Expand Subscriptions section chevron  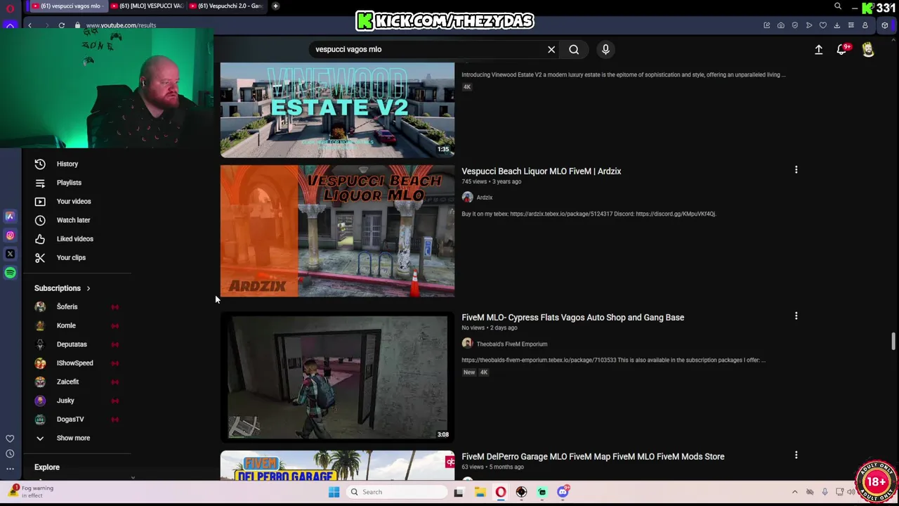pos(88,288)
